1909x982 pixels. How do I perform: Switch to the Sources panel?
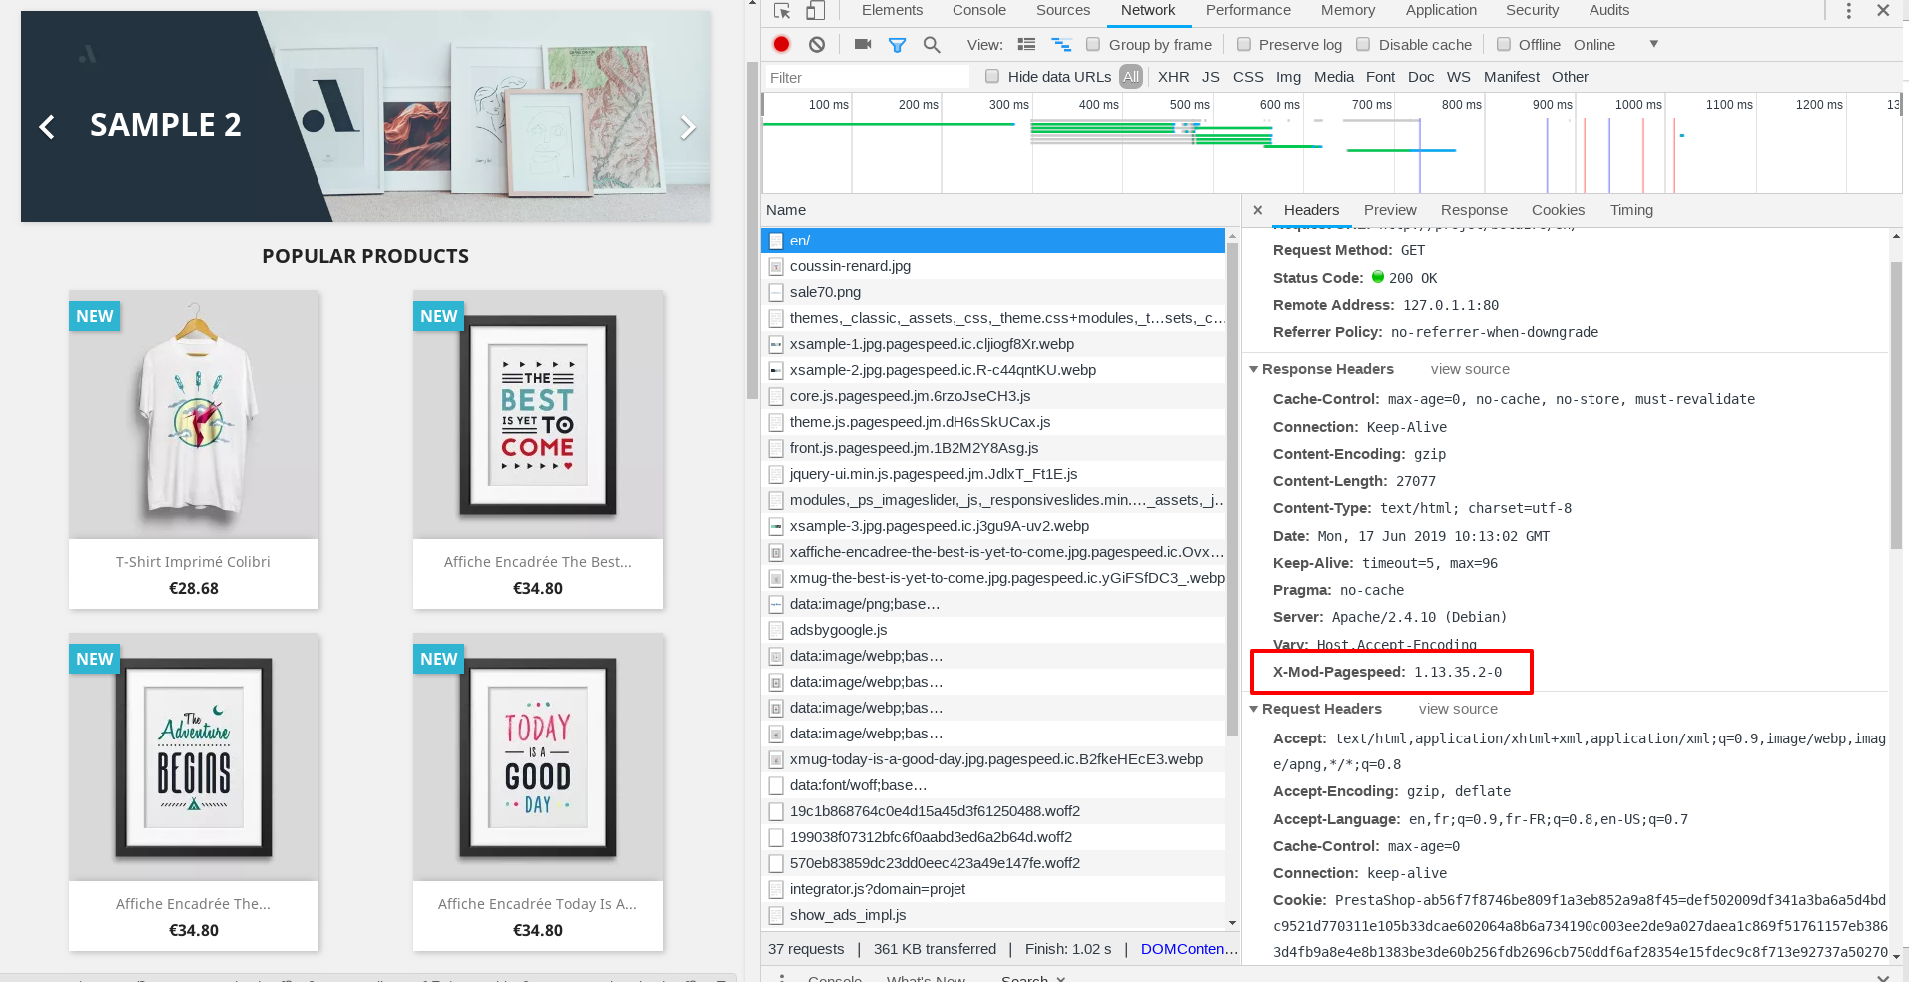(1063, 10)
